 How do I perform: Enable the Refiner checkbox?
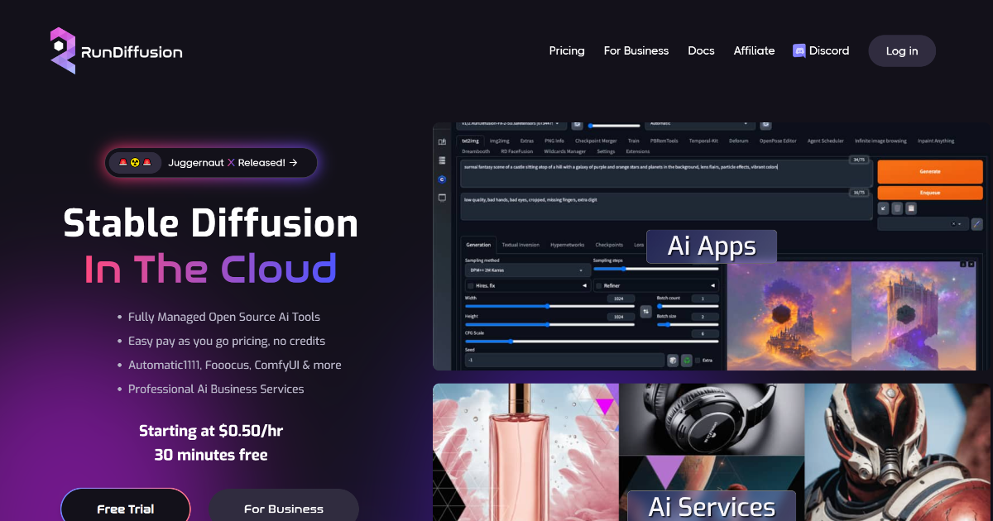coord(599,286)
